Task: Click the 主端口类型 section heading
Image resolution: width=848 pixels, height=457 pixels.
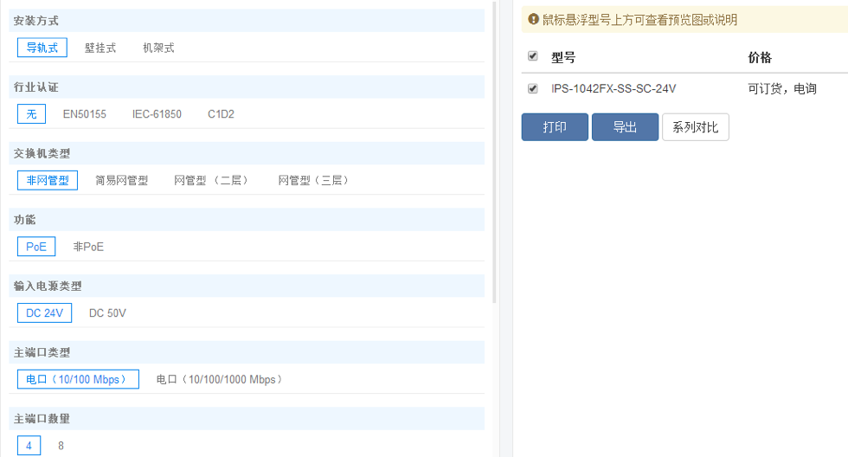Action: (42, 352)
